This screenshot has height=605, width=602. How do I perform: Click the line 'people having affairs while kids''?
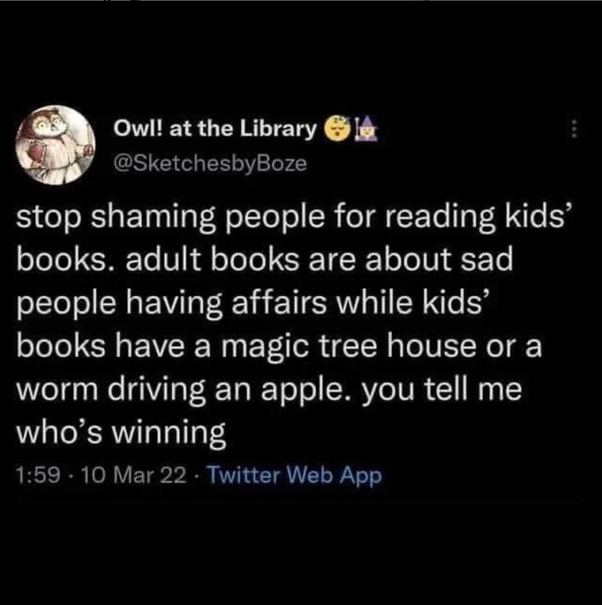[253, 303]
